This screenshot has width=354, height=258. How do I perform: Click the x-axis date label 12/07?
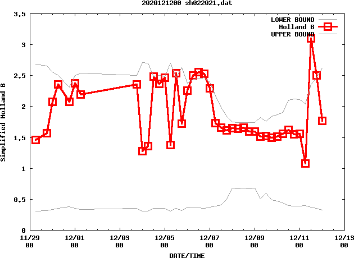[x=209, y=238]
